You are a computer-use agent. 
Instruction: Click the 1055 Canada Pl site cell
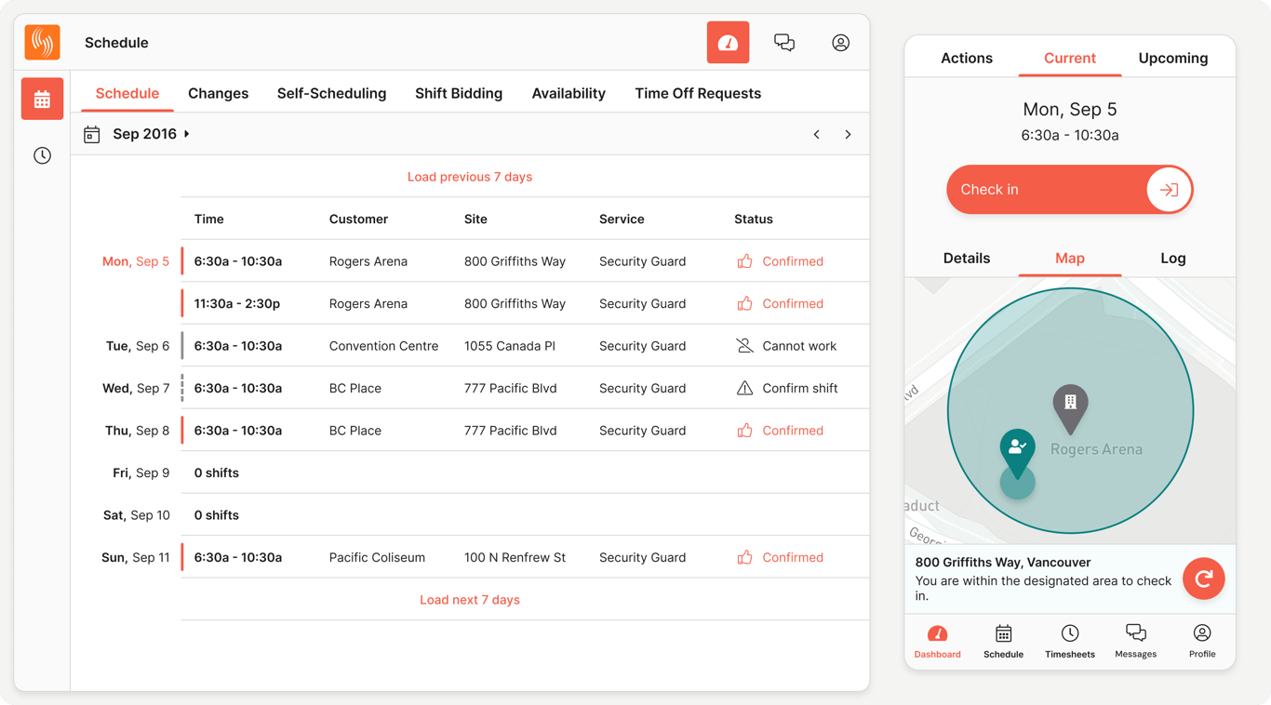pyautogui.click(x=510, y=346)
